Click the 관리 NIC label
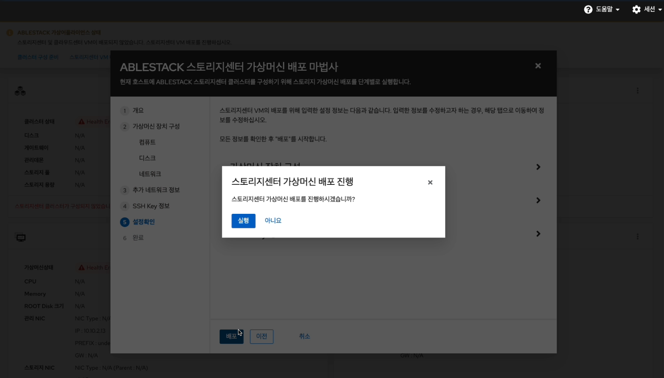The height and width of the screenshot is (378, 664). [x=35, y=318]
